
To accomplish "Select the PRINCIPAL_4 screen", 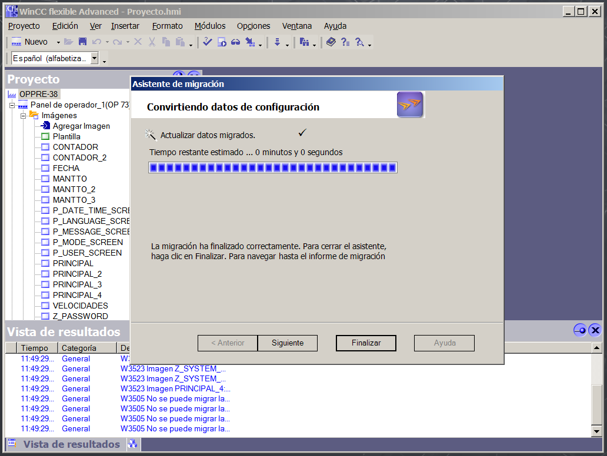I will click(78, 295).
